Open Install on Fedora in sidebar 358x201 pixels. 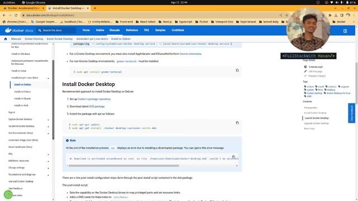pos(22,92)
